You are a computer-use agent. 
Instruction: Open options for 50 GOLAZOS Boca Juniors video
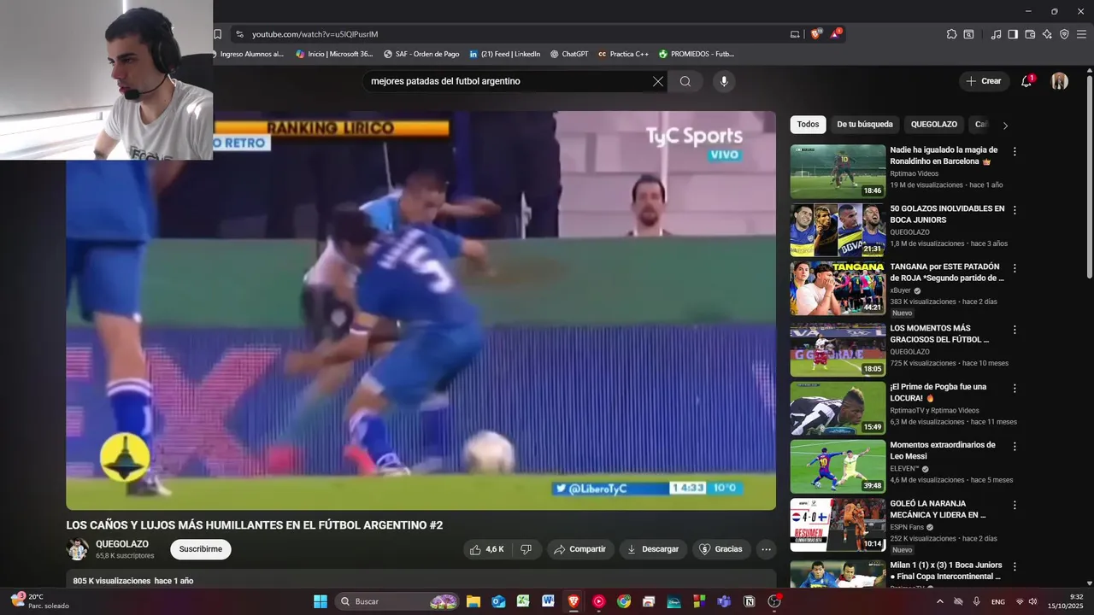tap(1015, 210)
